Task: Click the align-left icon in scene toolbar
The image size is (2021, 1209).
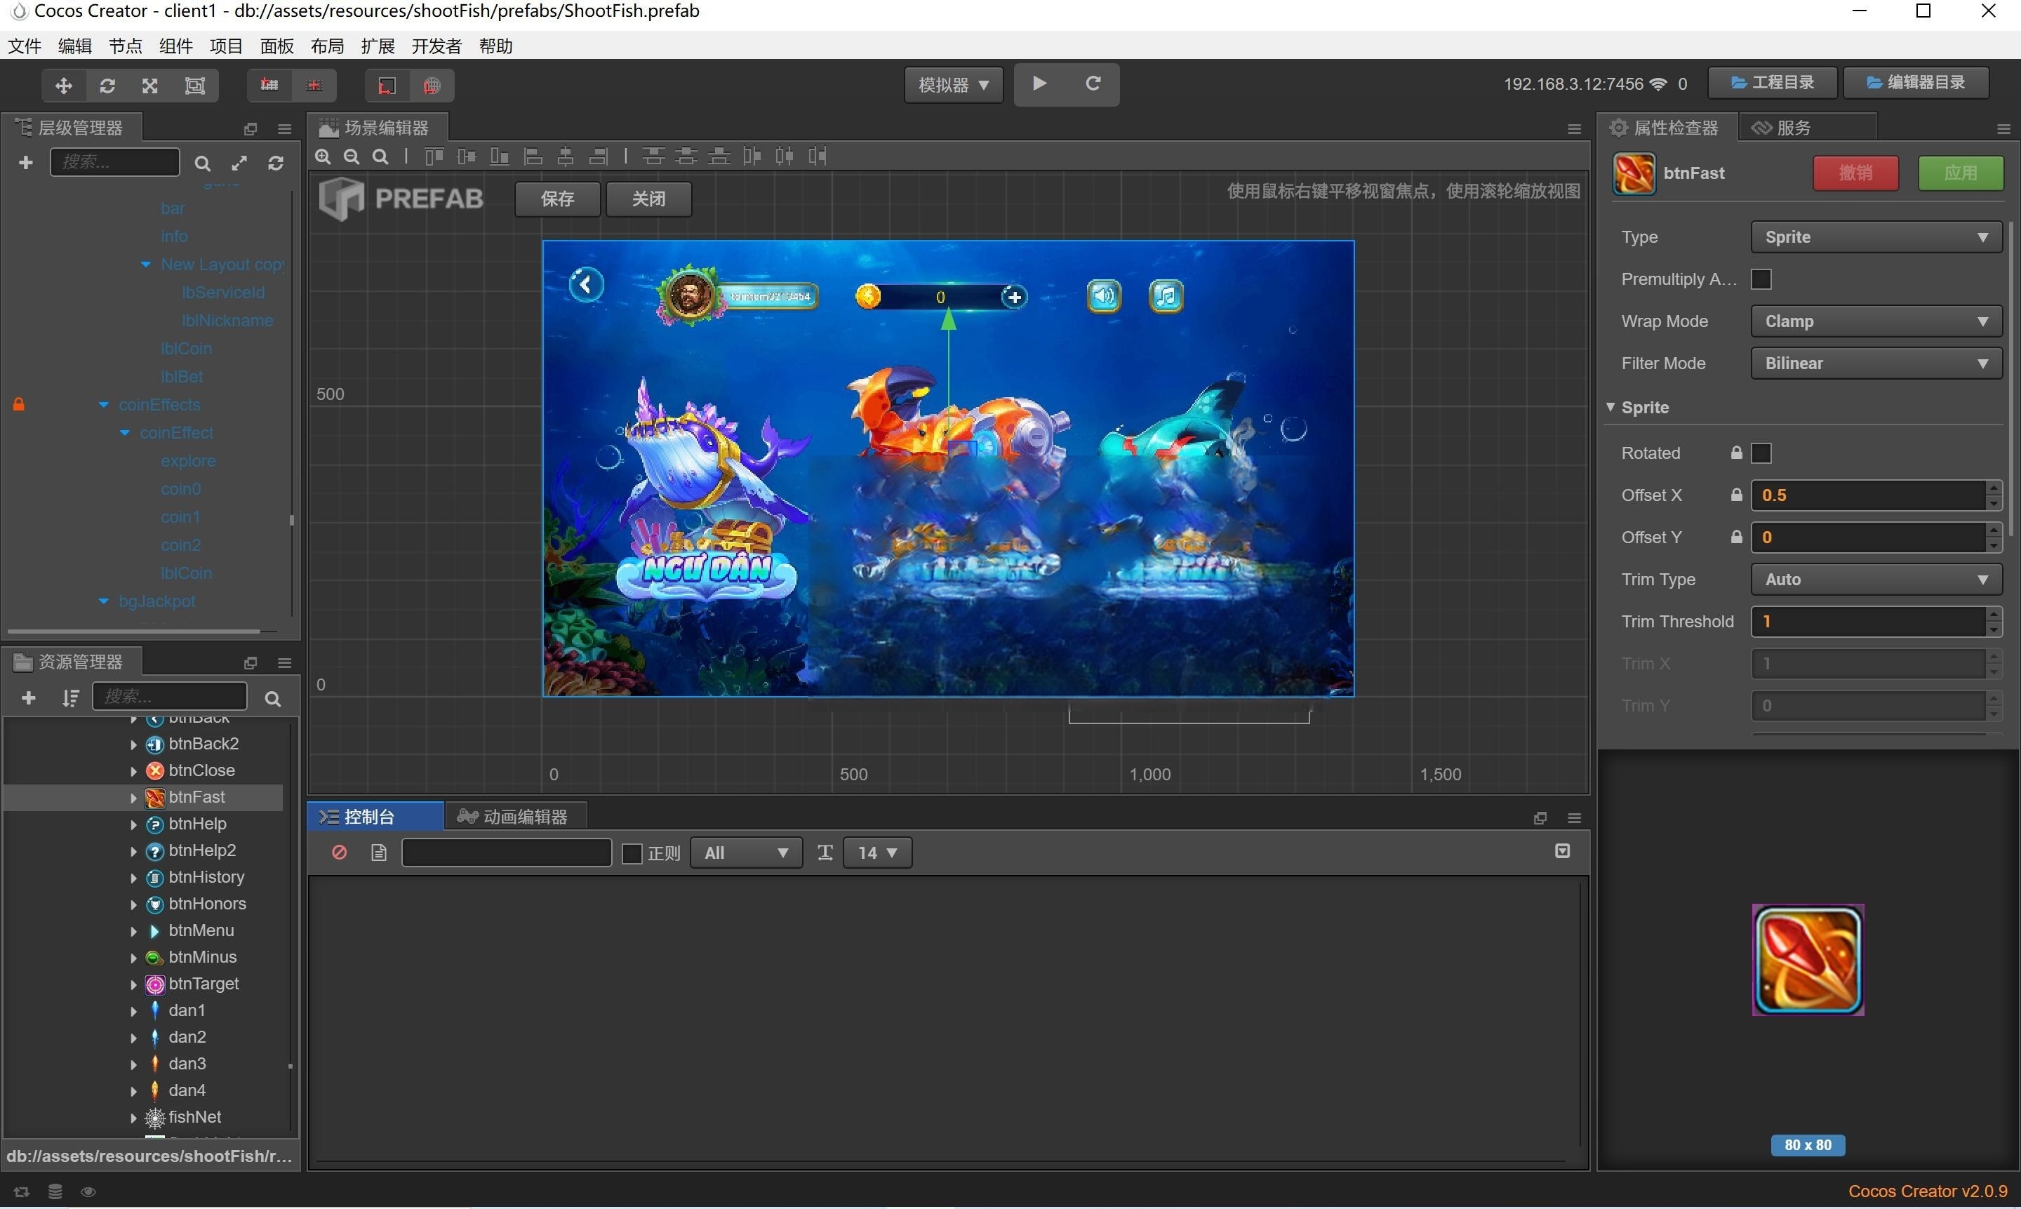Action: coord(533,156)
